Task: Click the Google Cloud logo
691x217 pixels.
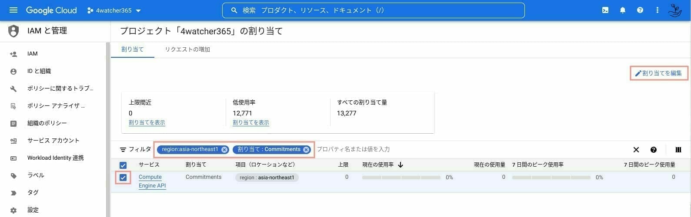Action: coord(51,10)
